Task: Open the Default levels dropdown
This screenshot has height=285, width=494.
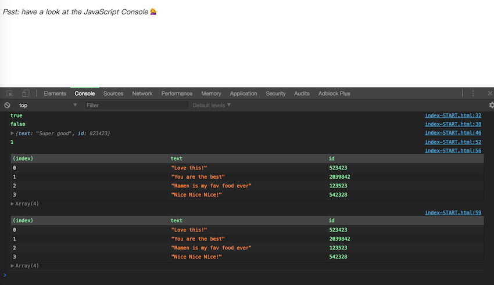Action: click(x=212, y=105)
